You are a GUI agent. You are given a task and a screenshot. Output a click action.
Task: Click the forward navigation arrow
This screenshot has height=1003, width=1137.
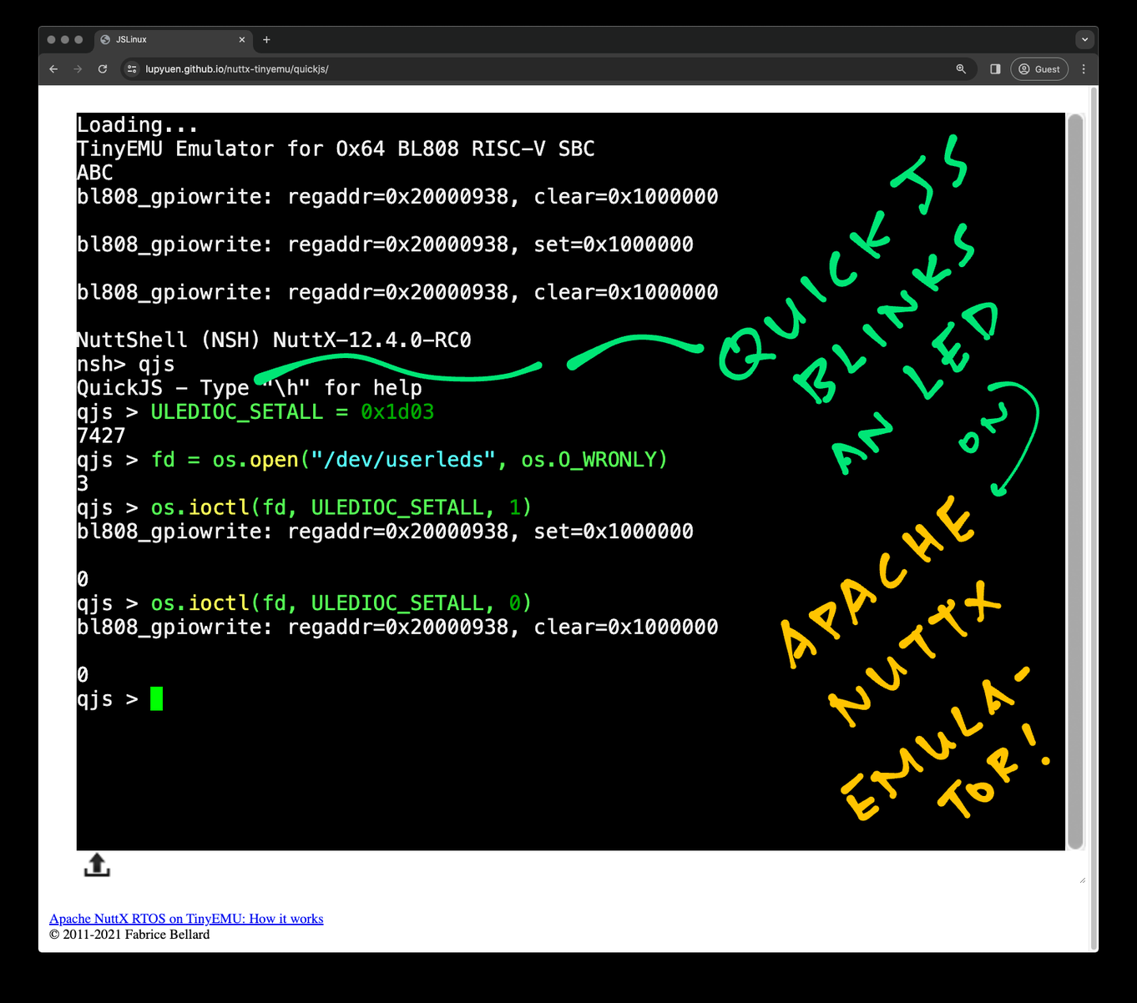pos(78,69)
